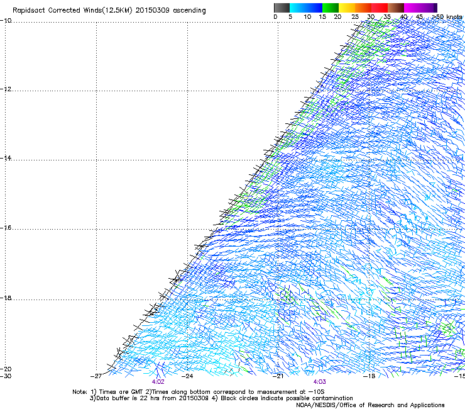Click the '-27' longitude axis label
Image resolution: width=465 pixels, height=409 pixels.
point(96,376)
